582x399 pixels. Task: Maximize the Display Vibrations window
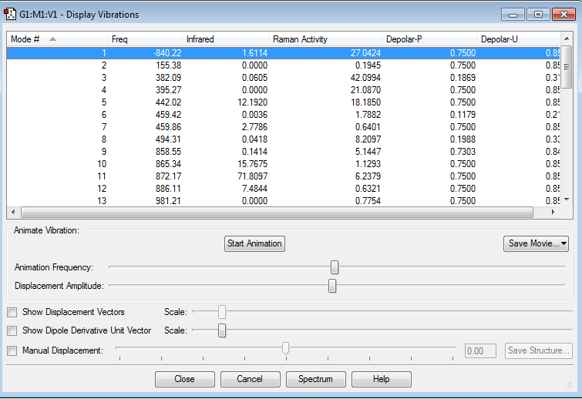[x=538, y=15]
